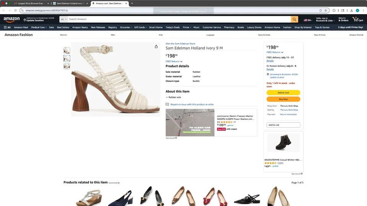Click the browser reload icon
This screenshot has width=367, height=206.
click(x=15, y=10)
